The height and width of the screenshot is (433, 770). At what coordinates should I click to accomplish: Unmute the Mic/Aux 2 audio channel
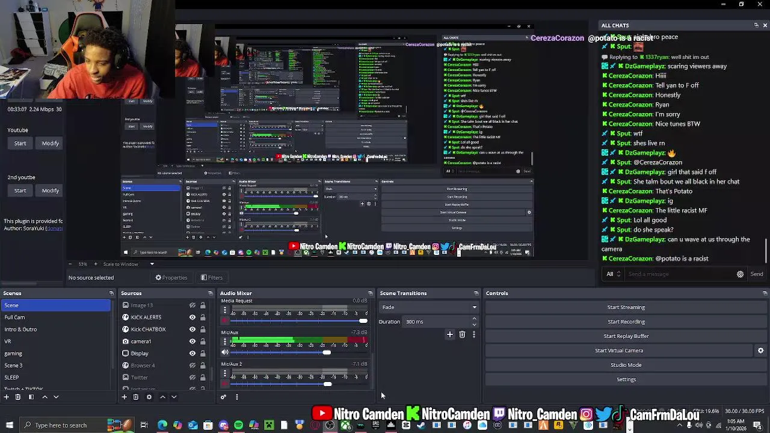[x=225, y=384]
